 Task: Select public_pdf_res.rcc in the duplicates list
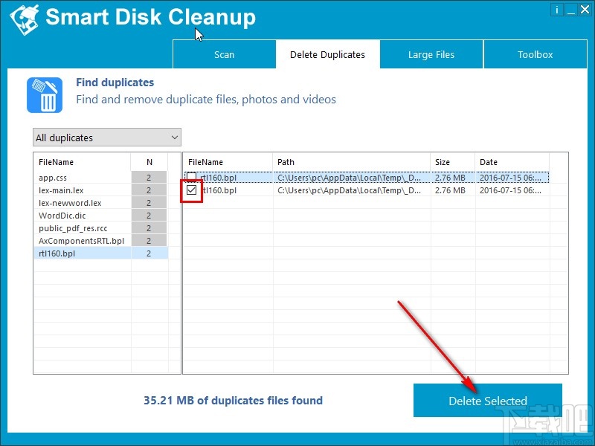click(100, 228)
